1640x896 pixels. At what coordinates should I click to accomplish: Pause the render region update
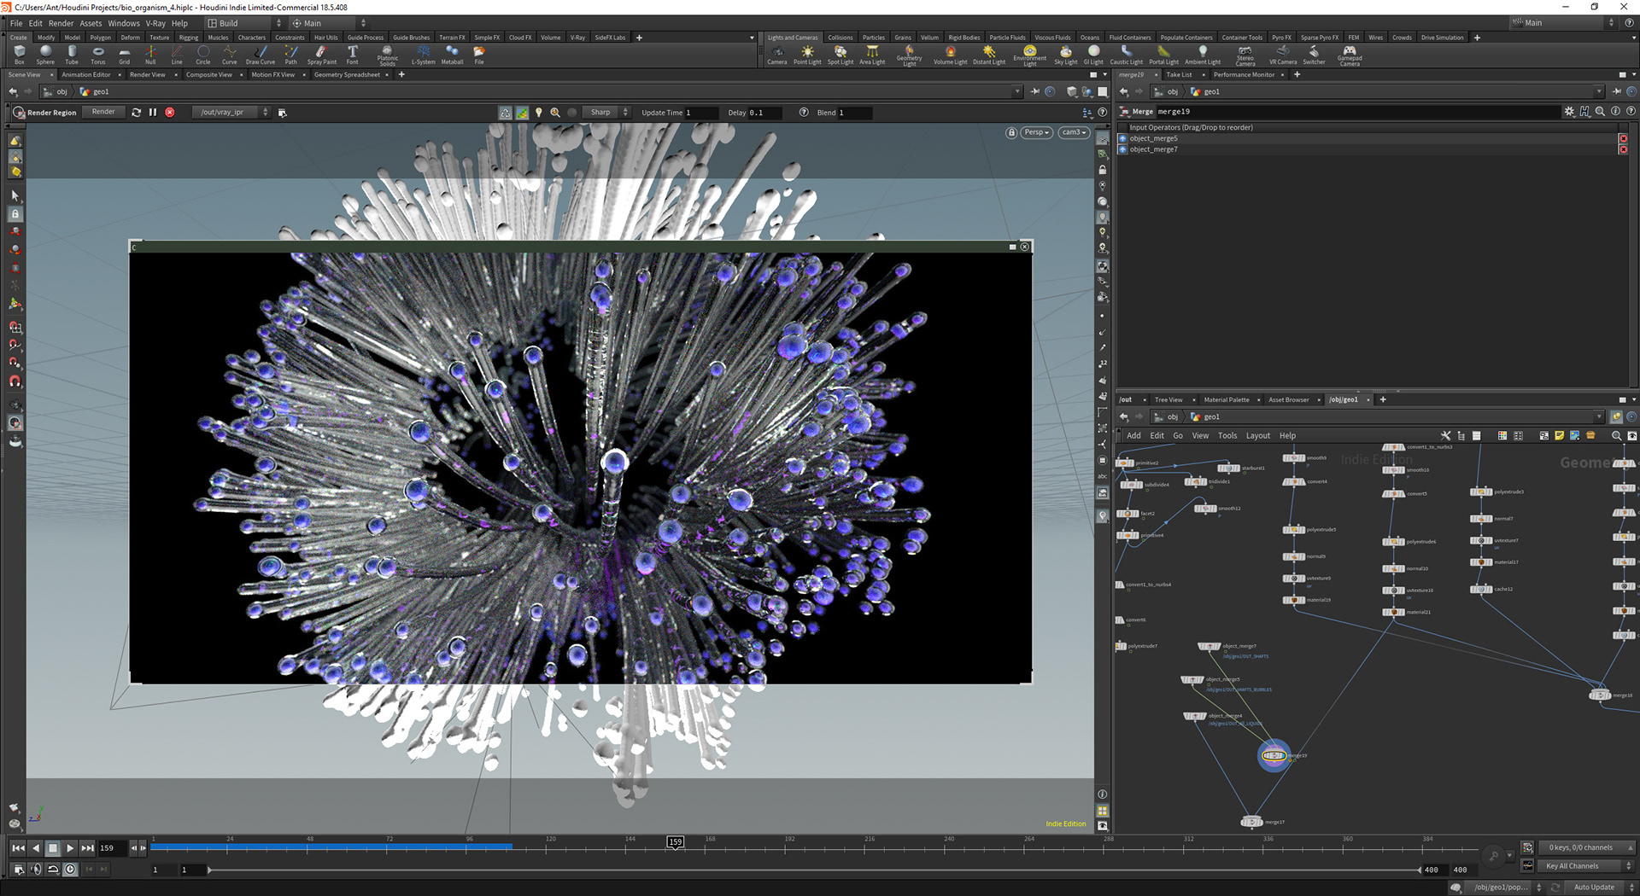click(x=153, y=113)
